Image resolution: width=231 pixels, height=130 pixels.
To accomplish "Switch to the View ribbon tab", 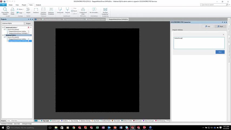I will (17, 5).
